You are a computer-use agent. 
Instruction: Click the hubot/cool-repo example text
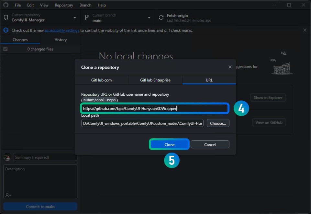coord(99,100)
